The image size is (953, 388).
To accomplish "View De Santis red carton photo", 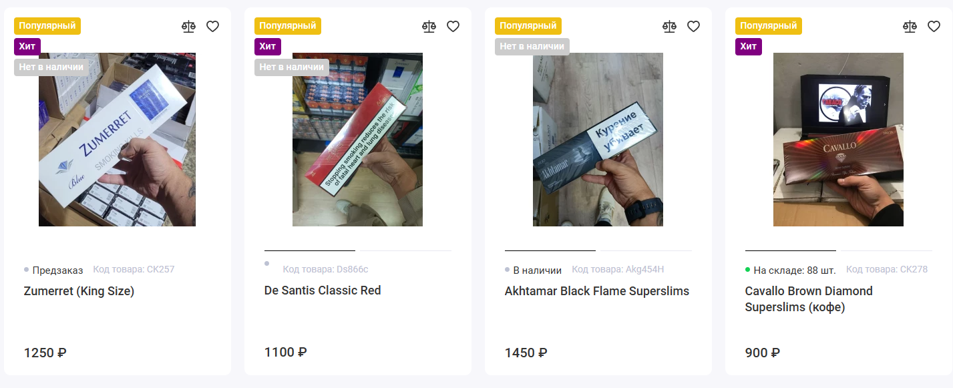I will click(x=357, y=140).
